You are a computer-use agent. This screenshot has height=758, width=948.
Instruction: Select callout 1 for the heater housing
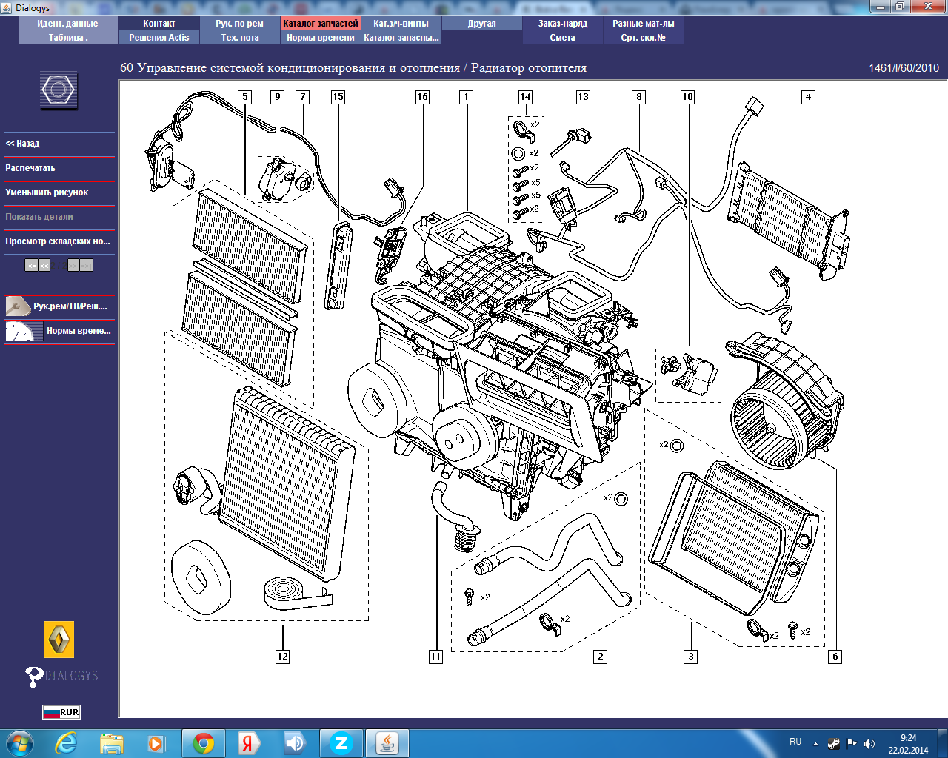pyautogui.click(x=466, y=97)
